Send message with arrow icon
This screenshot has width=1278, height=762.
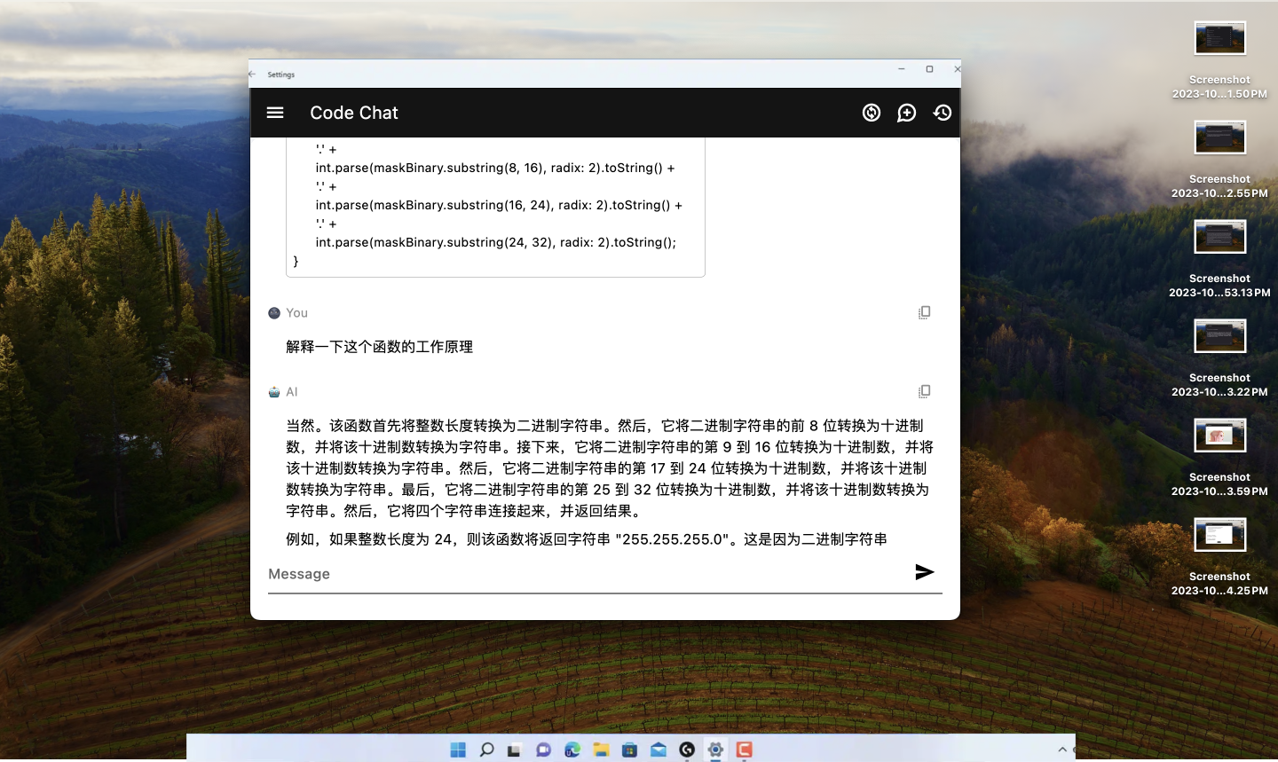[x=925, y=572]
